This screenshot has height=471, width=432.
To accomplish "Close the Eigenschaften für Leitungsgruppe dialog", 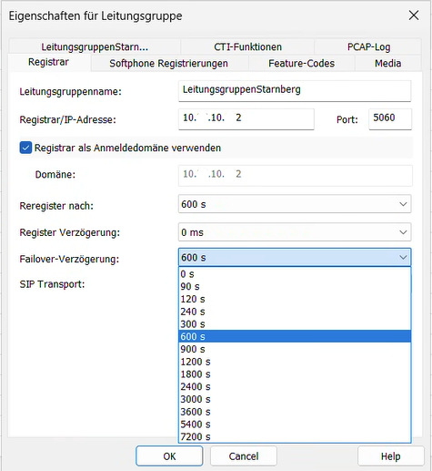I will click(414, 15).
